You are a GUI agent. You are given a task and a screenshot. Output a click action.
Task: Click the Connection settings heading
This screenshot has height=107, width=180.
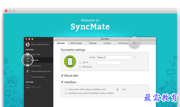(x=73, y=50)
